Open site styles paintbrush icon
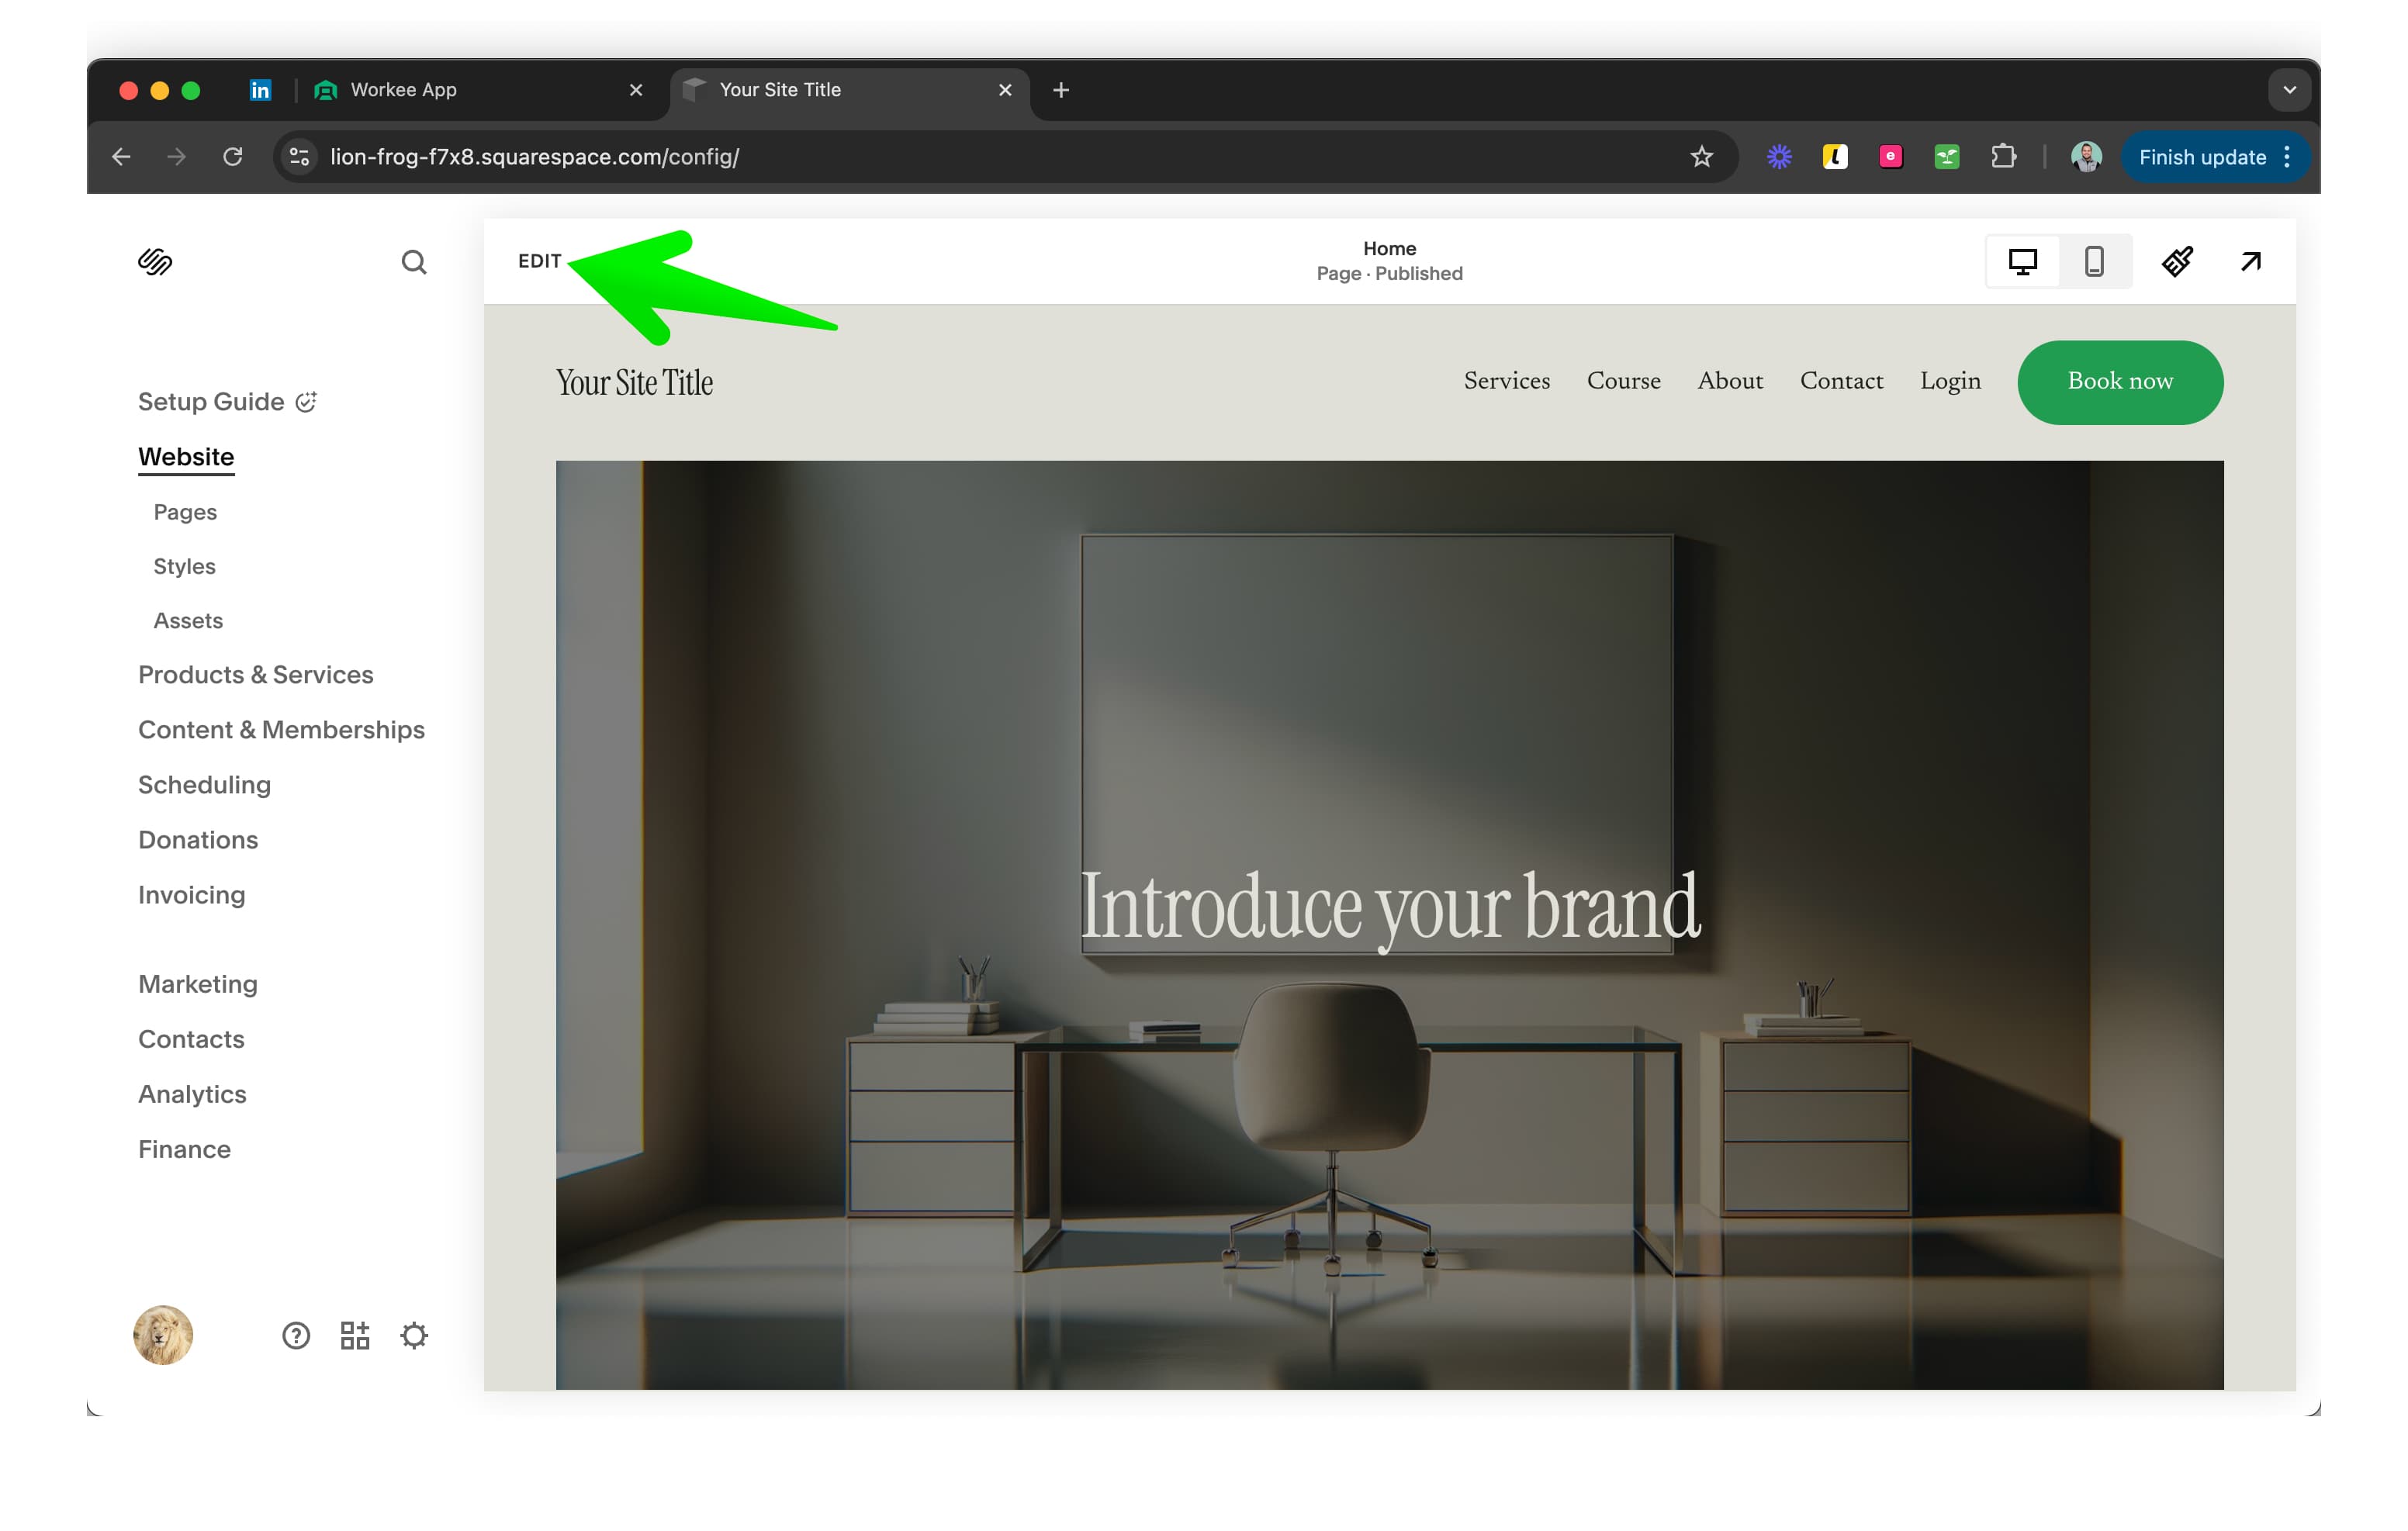This screenshot has width=2408, height=1531. coord(2177,262)
